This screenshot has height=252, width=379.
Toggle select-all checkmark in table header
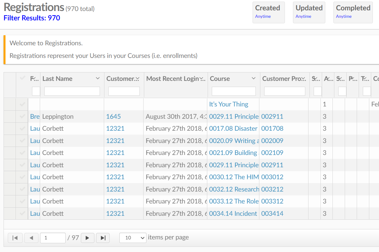[23, 78]
